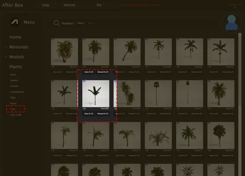This screenshot has height=176, width=245.
Task: Select the Palm001 bushy palm thumbnail
Action: [65, 52]
